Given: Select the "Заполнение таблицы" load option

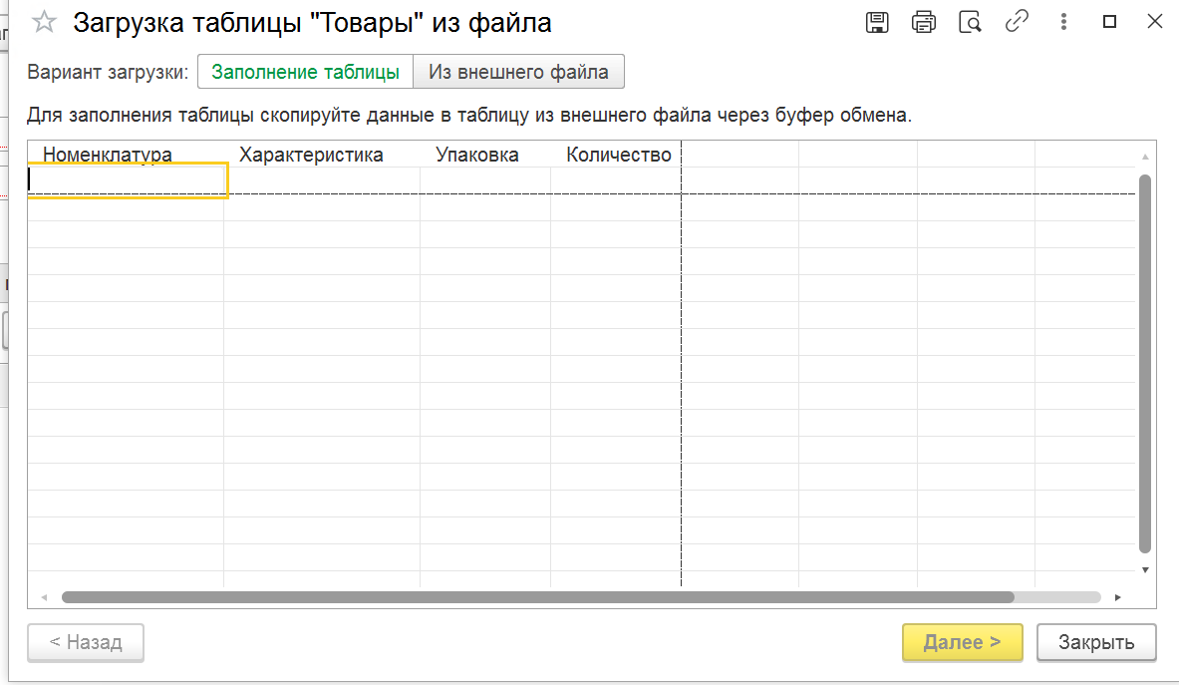Looking at the screenshot, I should pyautogui.click(x=306, y=72).
